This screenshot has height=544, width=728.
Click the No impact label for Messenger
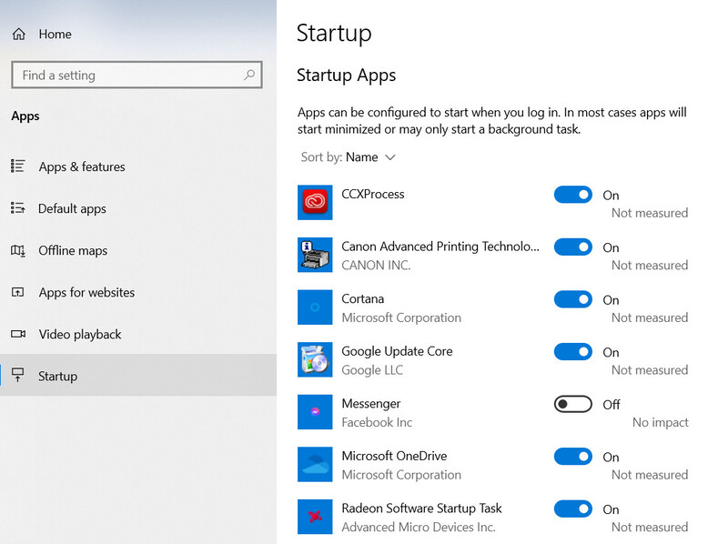click(661, 422)
